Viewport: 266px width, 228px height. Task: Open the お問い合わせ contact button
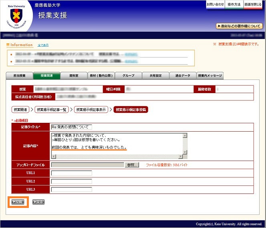(215, 4)
